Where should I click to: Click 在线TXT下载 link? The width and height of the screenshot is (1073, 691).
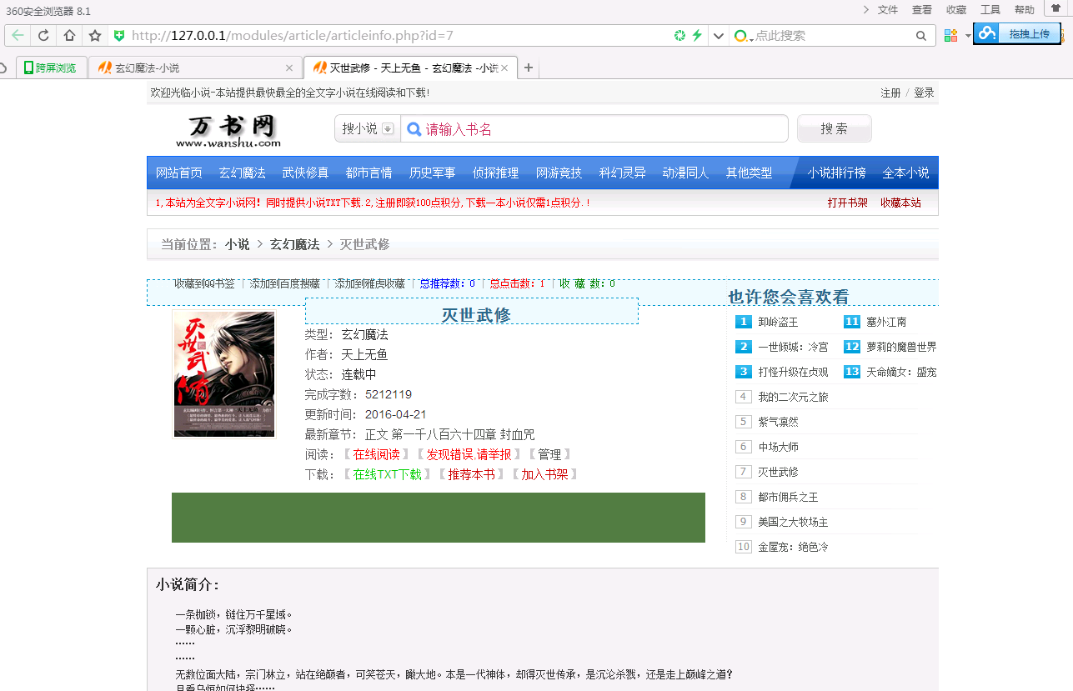(387, 474)
